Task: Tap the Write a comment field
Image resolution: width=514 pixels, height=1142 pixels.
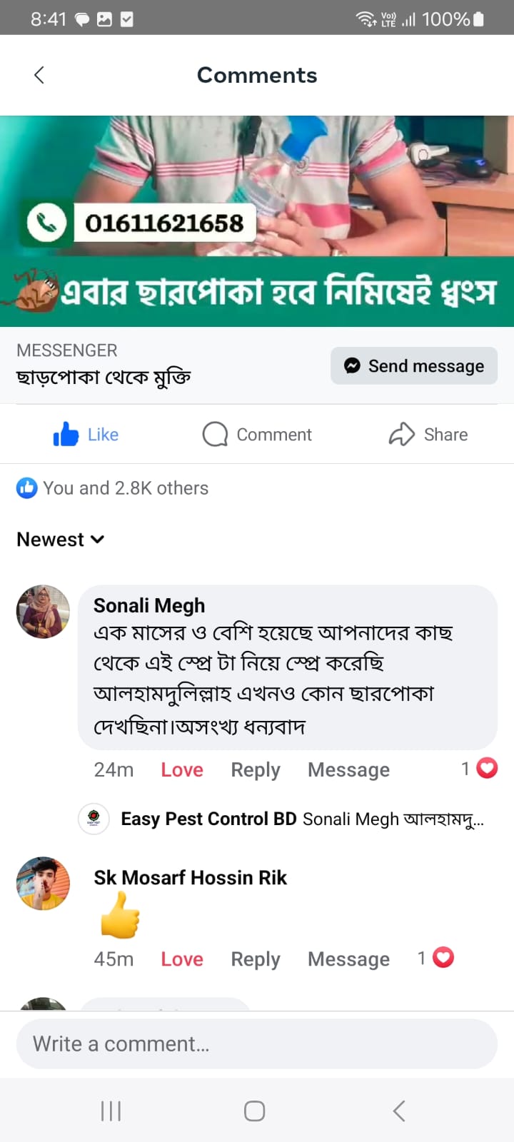Action: pos(257,1044)
